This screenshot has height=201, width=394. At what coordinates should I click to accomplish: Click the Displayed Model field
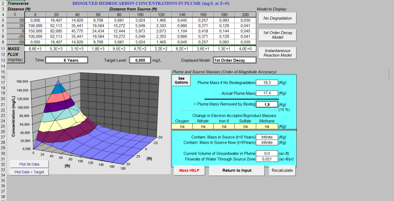pyautogui.click(x=234, y=60)
